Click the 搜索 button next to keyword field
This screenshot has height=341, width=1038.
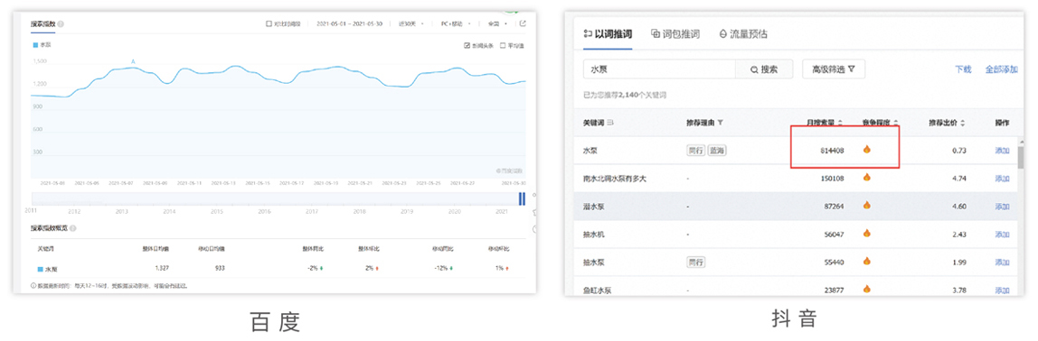764,69
